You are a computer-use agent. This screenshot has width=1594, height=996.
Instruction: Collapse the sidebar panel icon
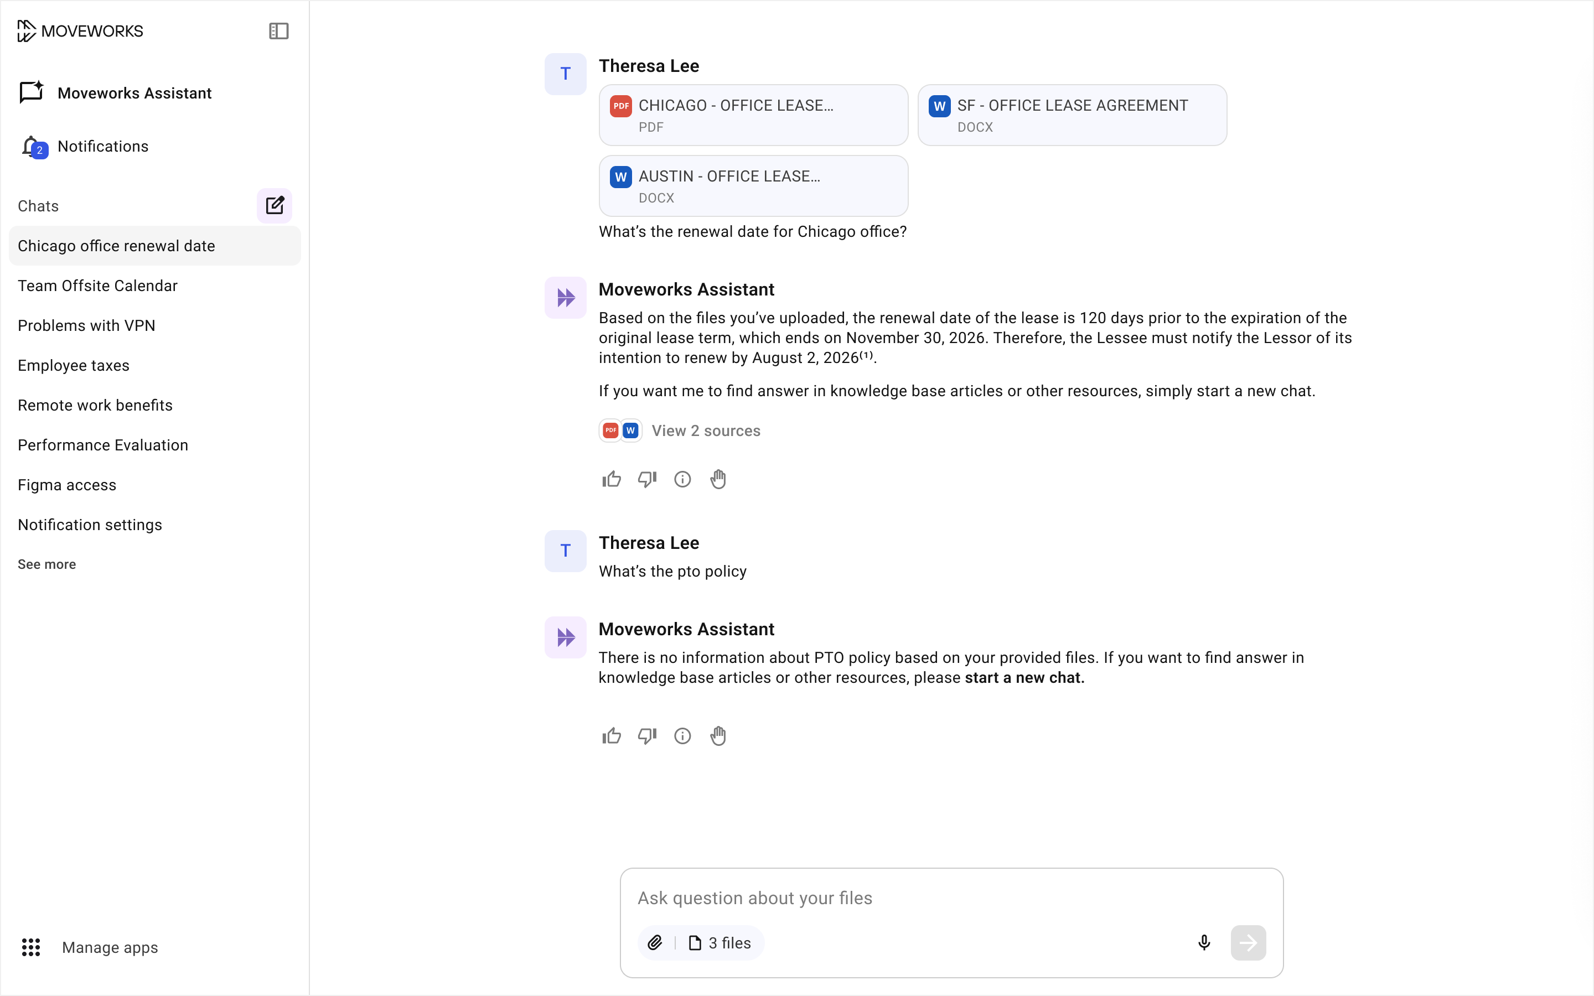coord(278,31)
